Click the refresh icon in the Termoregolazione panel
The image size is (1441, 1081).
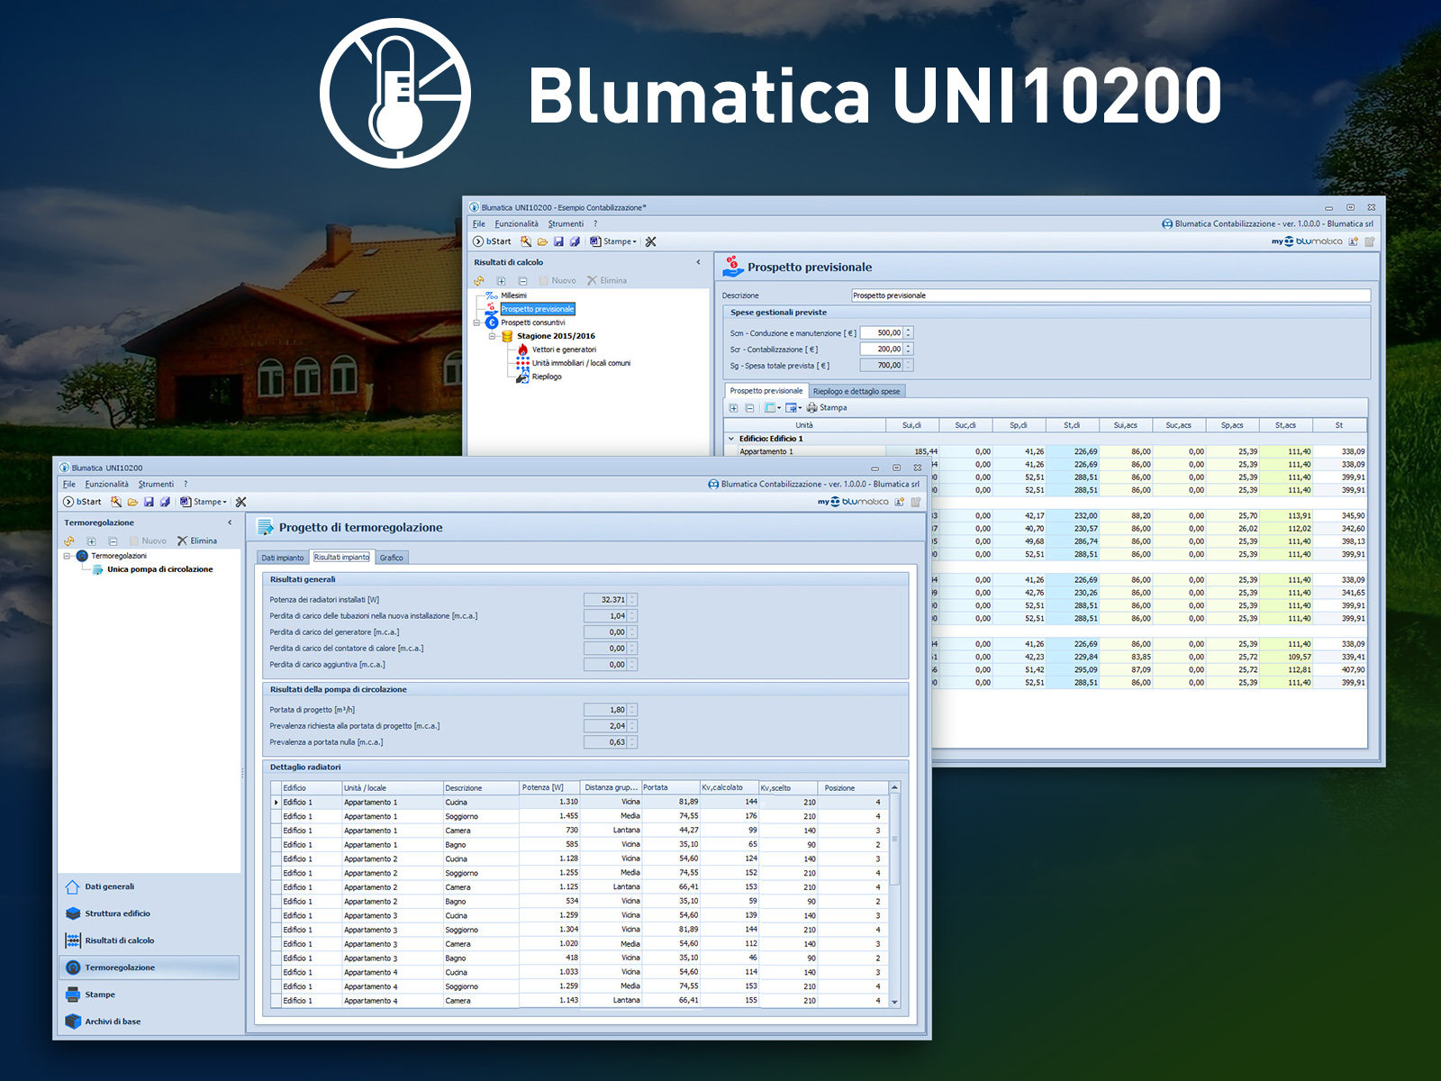69,541
